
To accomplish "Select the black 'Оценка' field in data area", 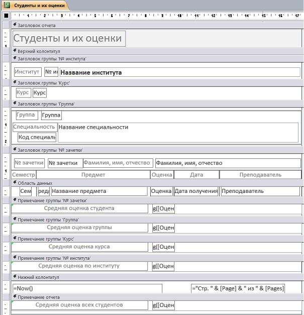I will [x=161, y=191].
